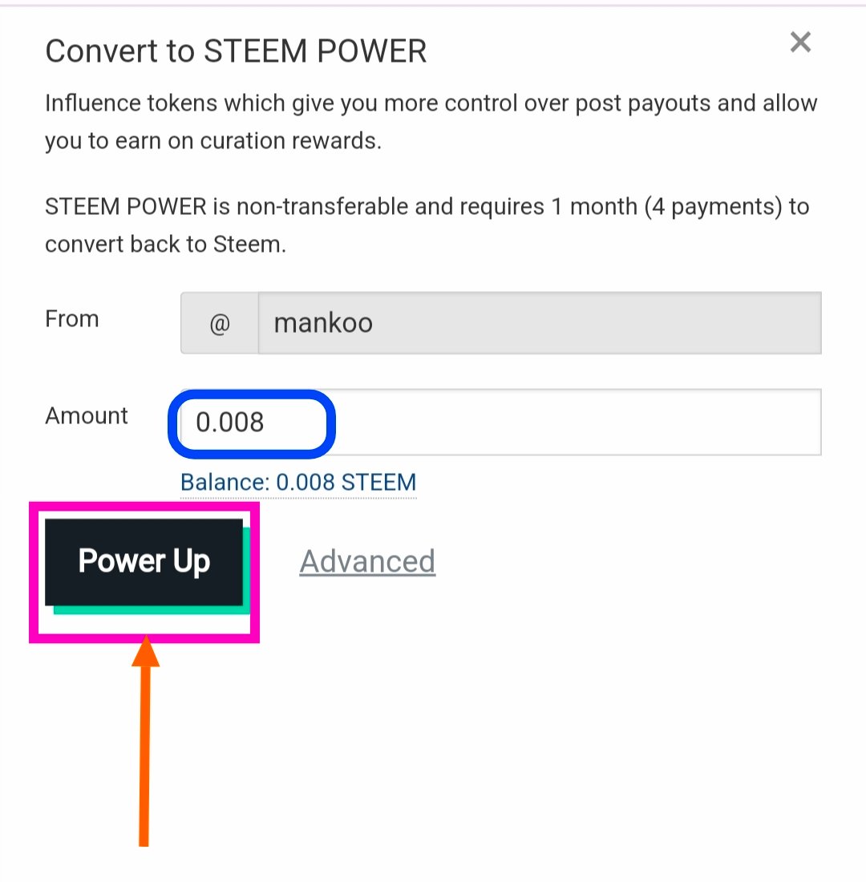Click the Amount label

point(87,415)
